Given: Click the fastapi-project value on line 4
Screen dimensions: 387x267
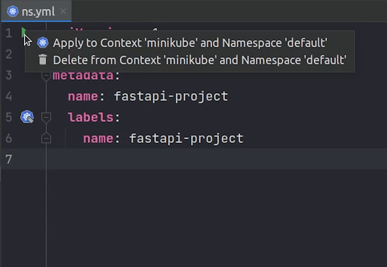Looking at the screenshot, I should point(171,96).
